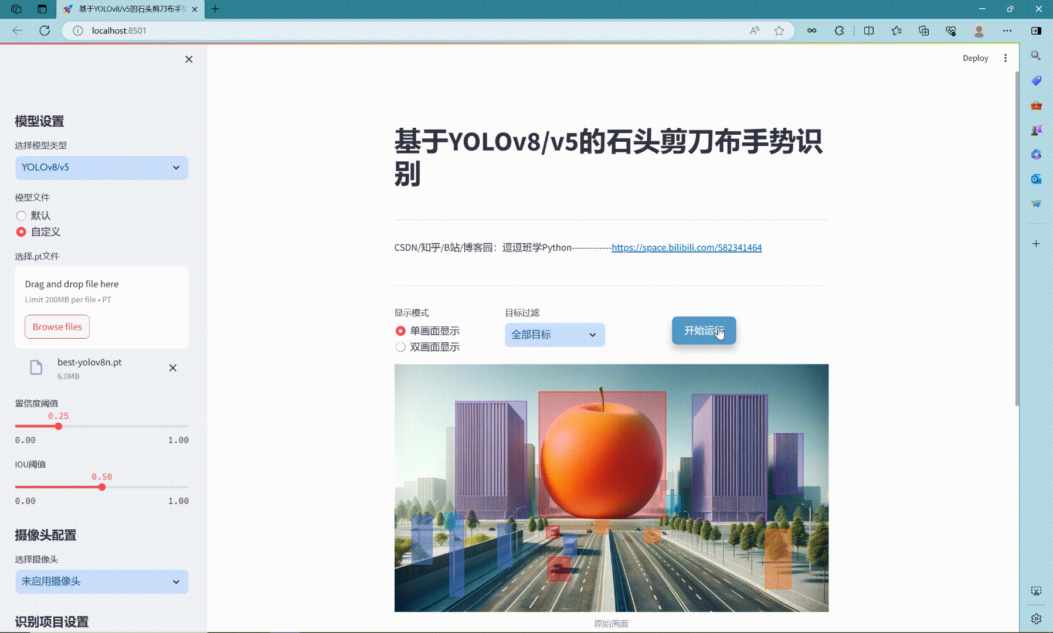Remove the uploaded best-yolov8n.pt file

point(173,368)
